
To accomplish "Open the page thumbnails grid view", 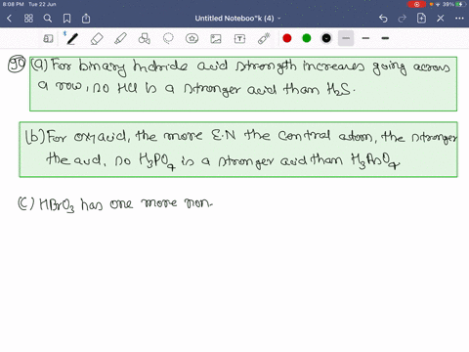I will point(28,19).
